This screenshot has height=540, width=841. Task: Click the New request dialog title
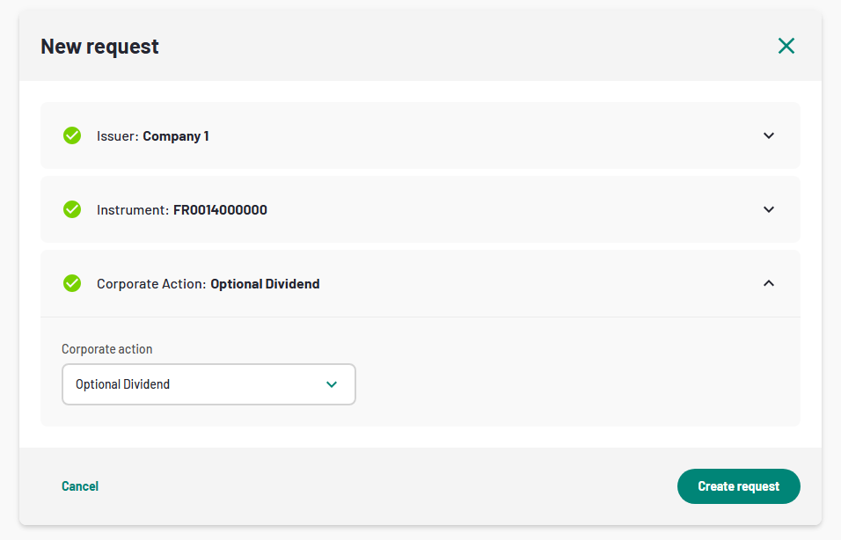pos(99,47)
